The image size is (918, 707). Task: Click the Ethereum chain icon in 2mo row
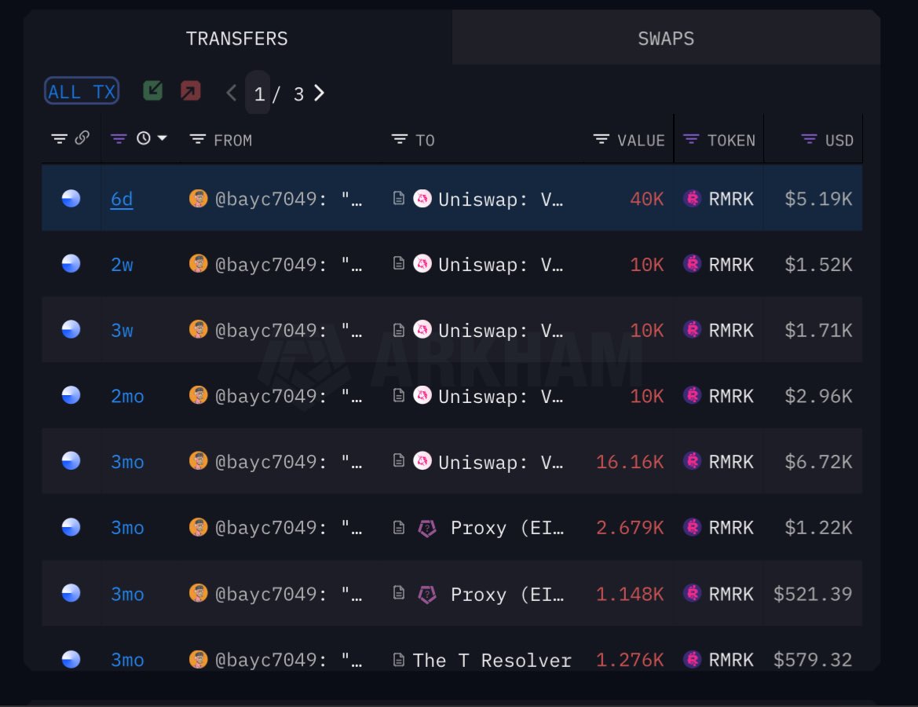71,395
